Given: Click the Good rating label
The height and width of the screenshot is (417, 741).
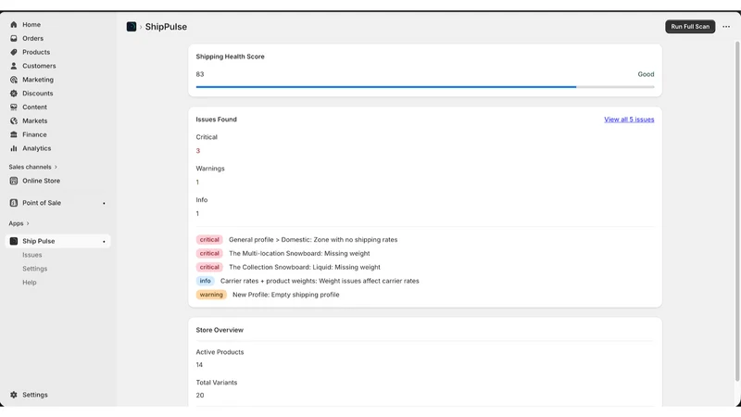Looking at the screenshot, I should tap(646, 74).
